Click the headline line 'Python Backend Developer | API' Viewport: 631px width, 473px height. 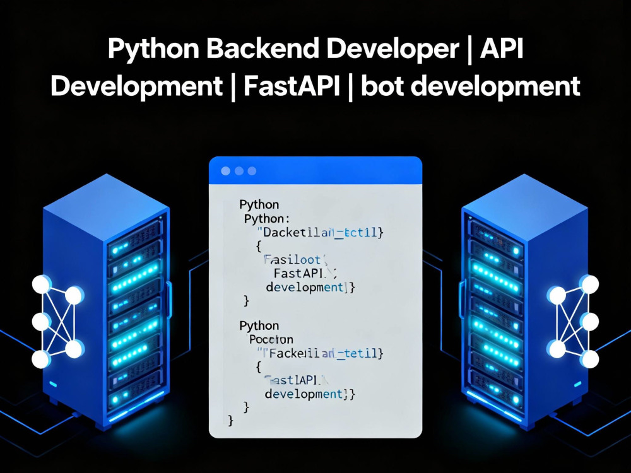[315, 49]
